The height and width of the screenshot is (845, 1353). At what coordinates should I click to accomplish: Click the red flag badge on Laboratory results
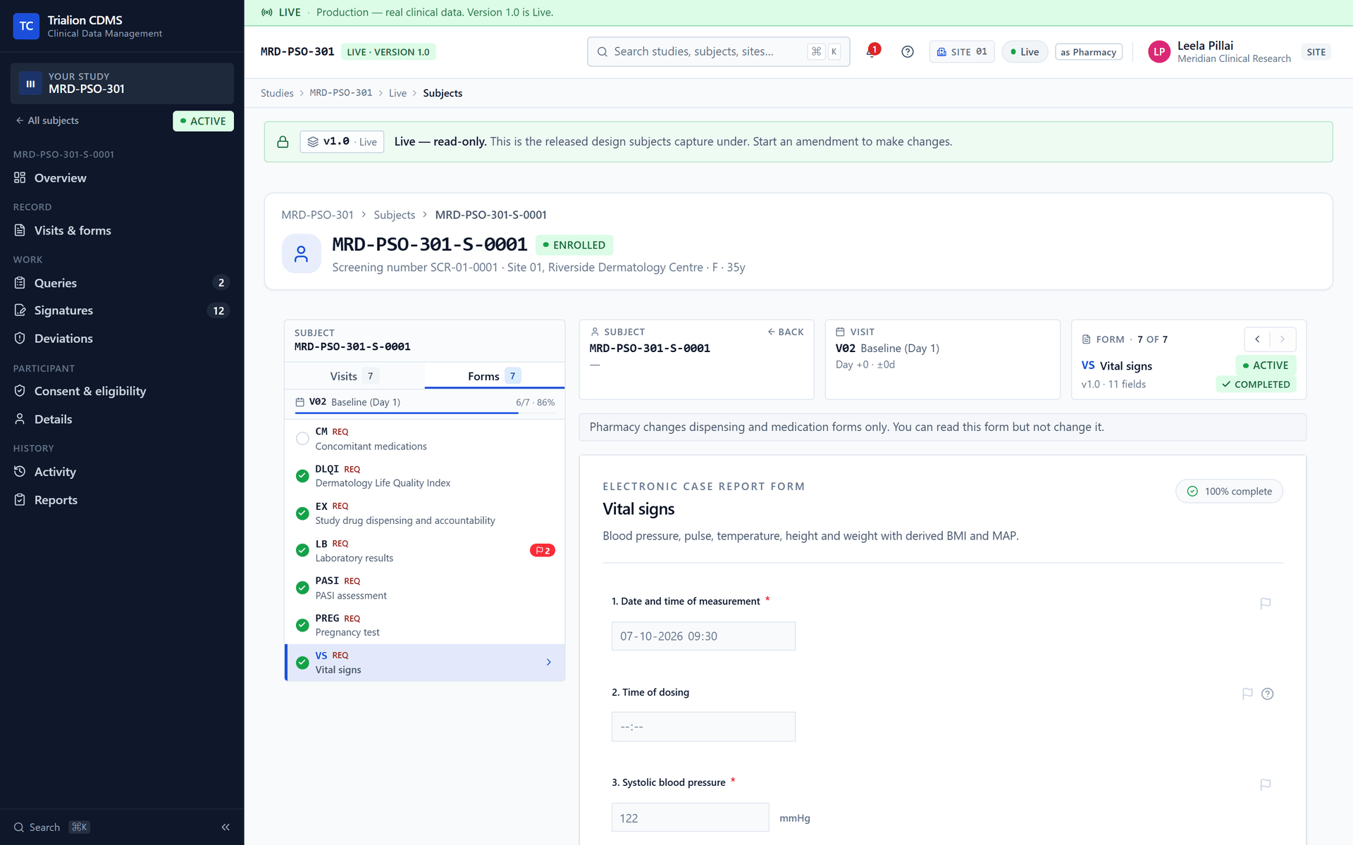pos(542,551)
